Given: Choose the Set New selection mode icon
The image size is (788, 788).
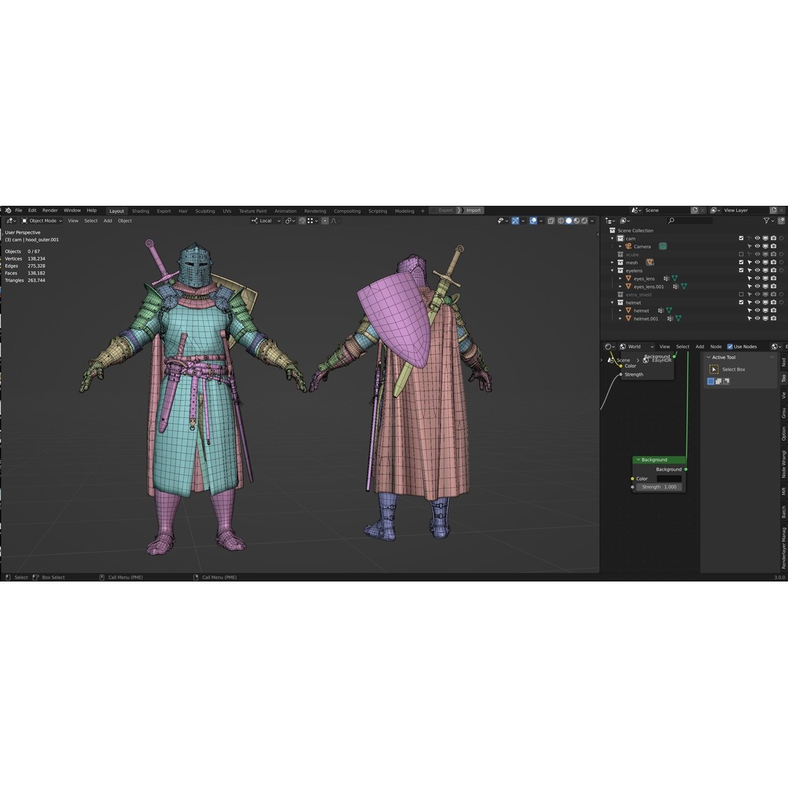Looking at the screenshot, I should click(x=711, y=382).
